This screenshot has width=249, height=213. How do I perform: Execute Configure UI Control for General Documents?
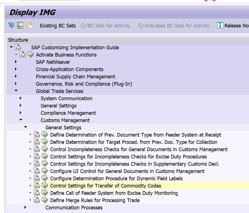tap(45, 171)
